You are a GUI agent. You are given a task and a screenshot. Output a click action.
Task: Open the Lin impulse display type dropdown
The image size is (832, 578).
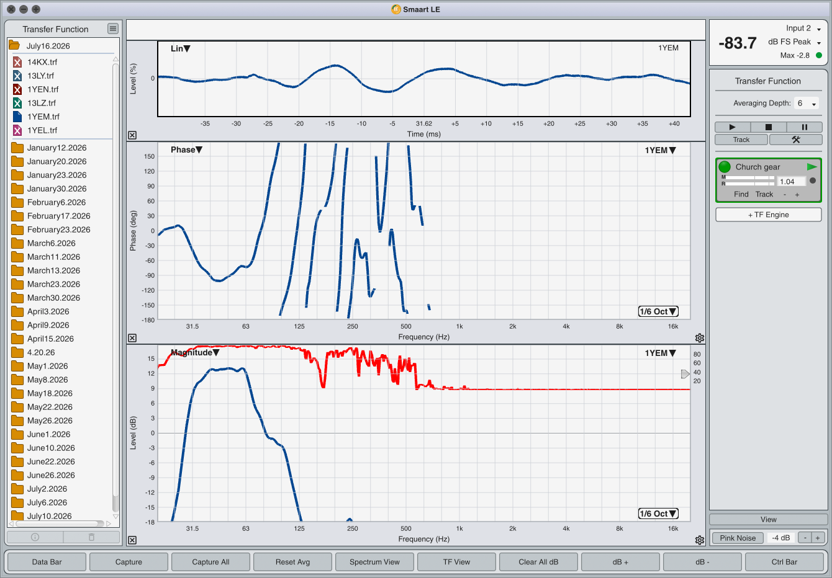(x=181, y=48)
